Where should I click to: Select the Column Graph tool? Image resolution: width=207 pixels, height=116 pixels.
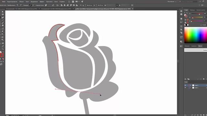tap(3, 43)
